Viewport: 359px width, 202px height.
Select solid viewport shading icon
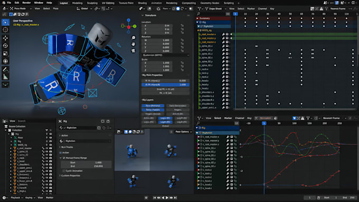[x=178, y=8]
